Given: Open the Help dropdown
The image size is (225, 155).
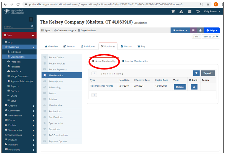Looking at the screenshot, I should pyautogui.click(x=212, y=30).
